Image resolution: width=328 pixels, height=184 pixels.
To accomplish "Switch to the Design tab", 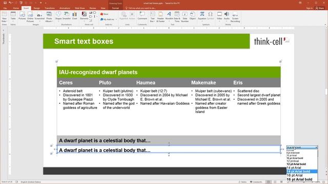I will (x=36, y=8).
